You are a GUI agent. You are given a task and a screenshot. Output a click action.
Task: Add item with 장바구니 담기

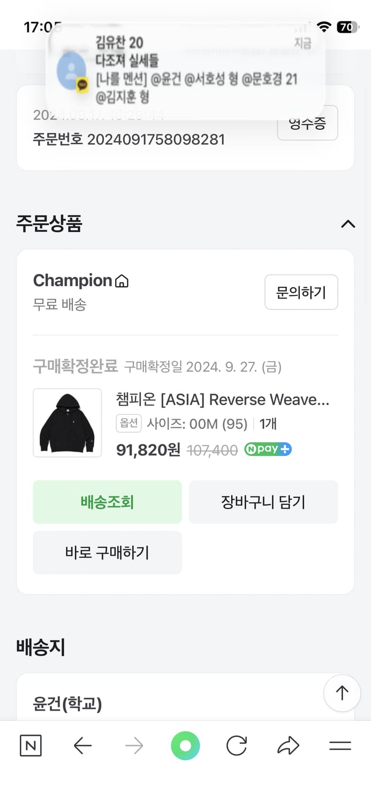[263, 502]
